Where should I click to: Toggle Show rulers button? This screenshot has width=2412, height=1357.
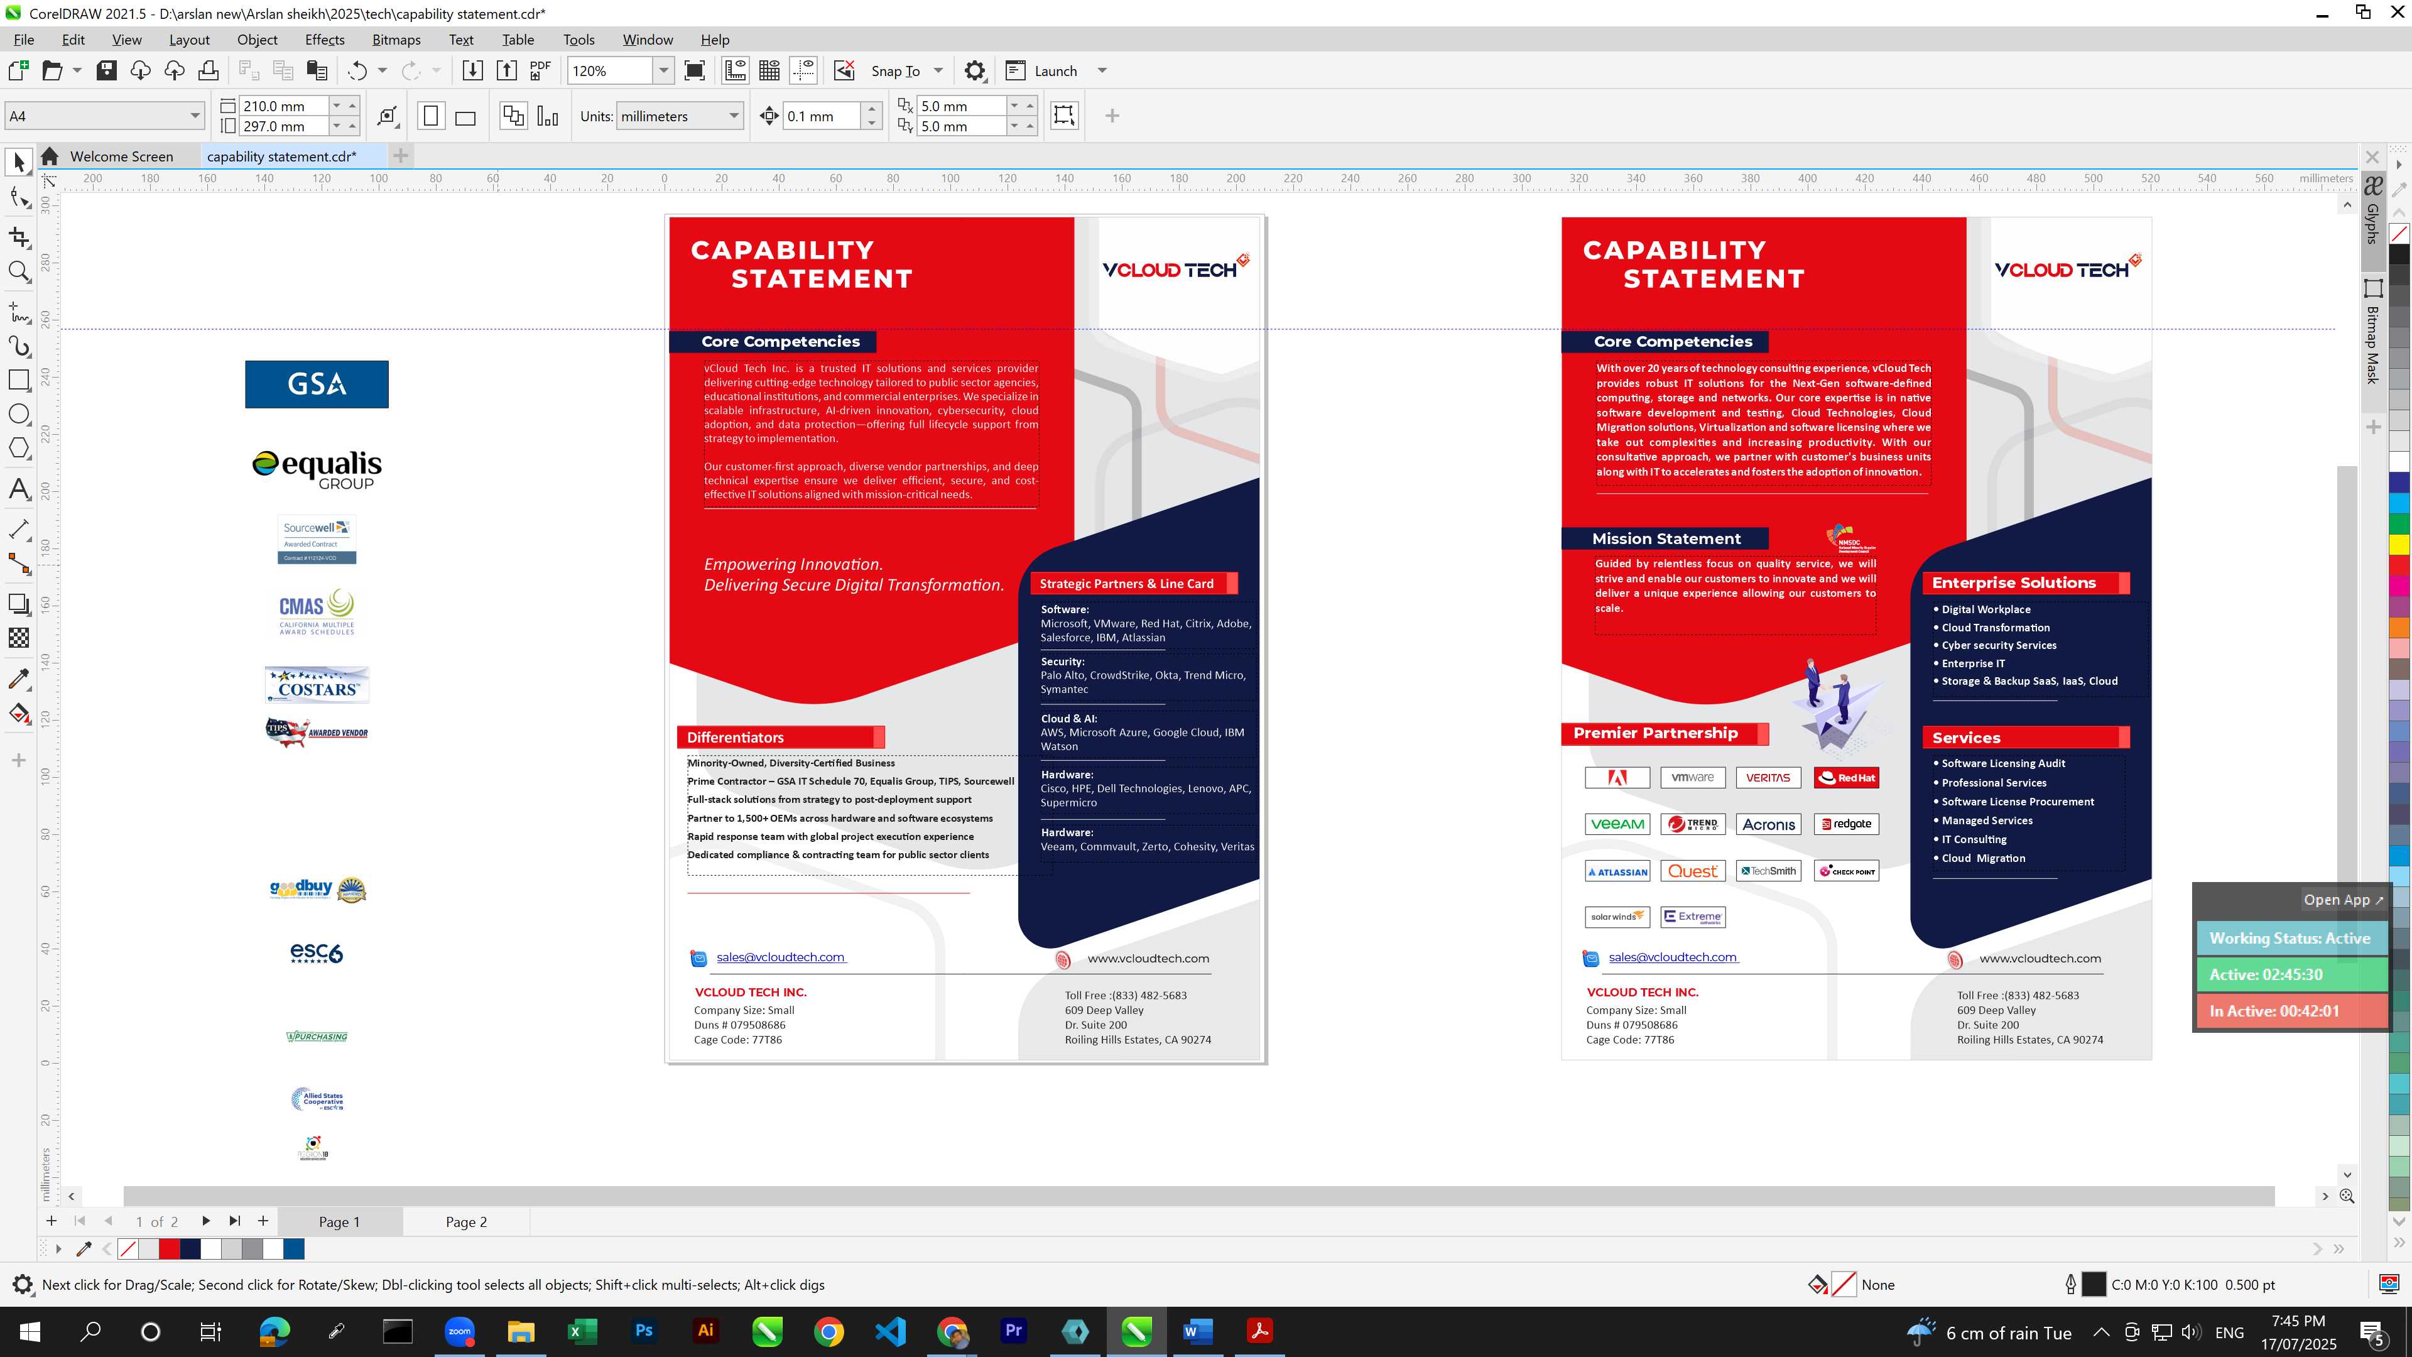[x=735, y=71]
